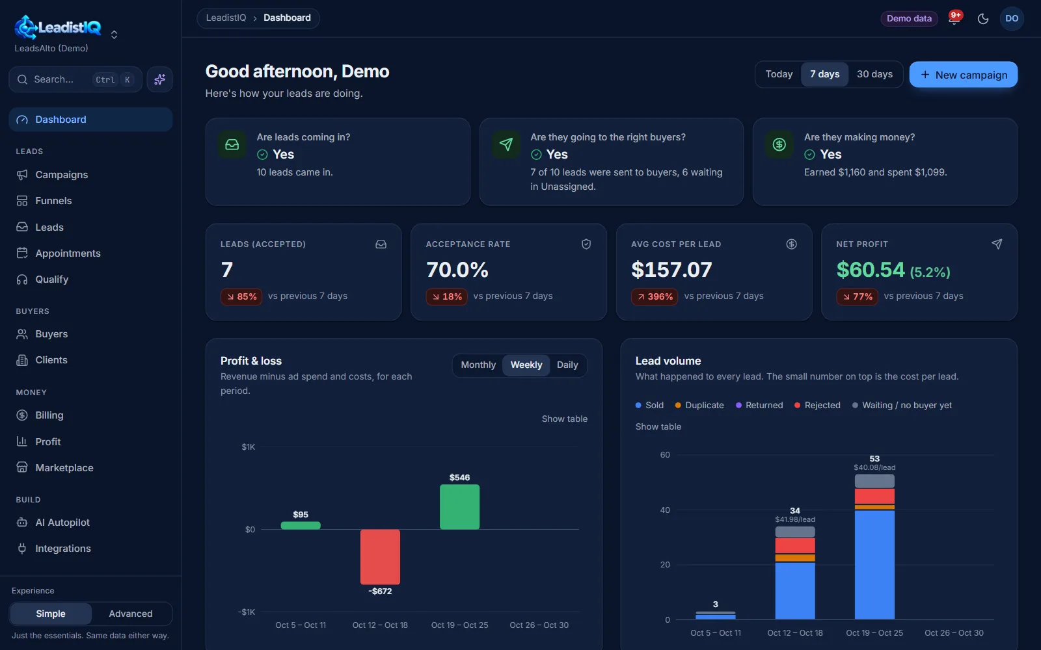
Task: Click the Acceptance Rate 70.0% value
Action: tap(457, 270)
